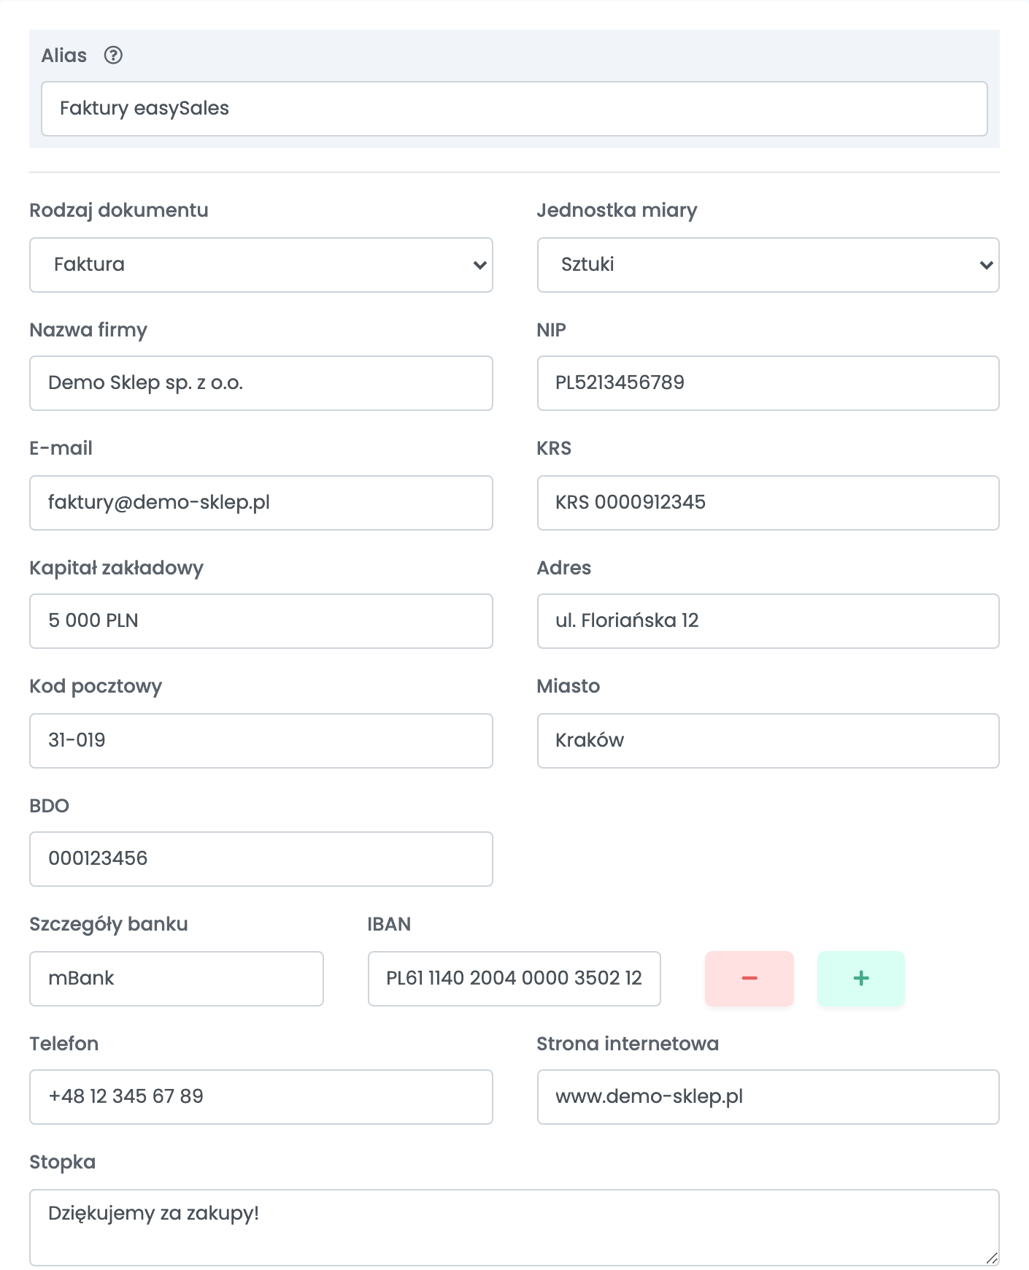The image size is (1029, 1270).
Task: Select the NIP input field
Action: (x=768, y=383)
